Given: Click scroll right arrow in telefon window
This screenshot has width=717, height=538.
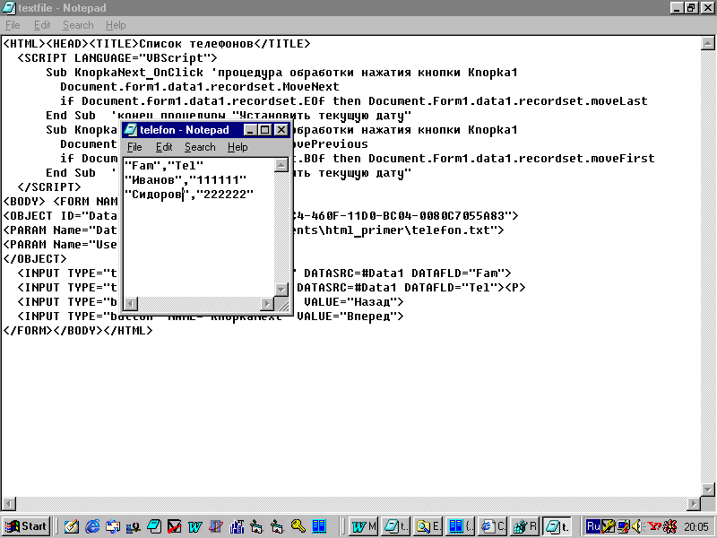Looking at the screenshot, I should 267,303.
